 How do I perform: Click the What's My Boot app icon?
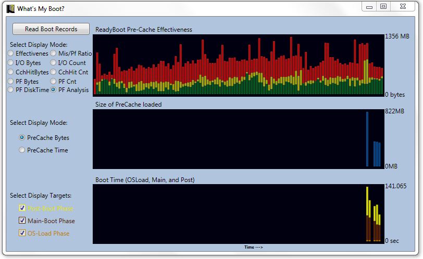coord(10,9)
